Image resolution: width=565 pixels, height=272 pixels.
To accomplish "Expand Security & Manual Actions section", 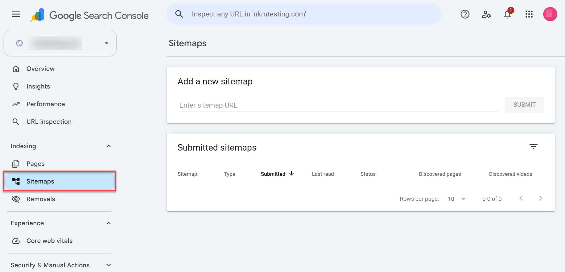I will 109,265.
